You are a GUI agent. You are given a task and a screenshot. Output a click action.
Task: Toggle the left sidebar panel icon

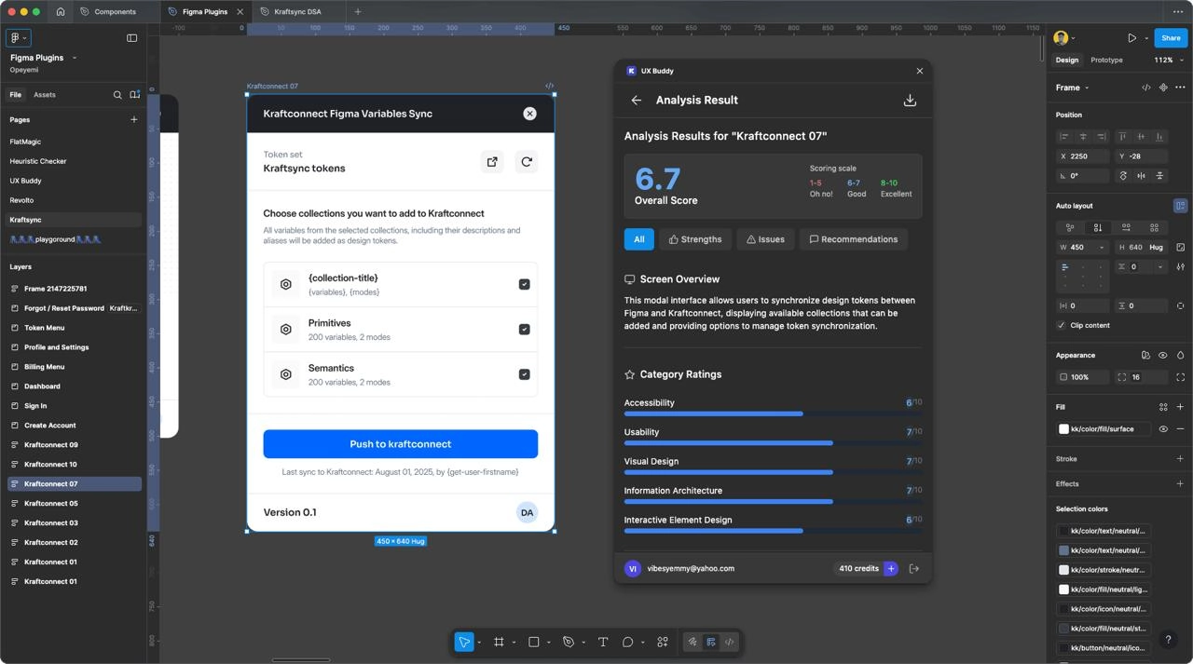131,38
